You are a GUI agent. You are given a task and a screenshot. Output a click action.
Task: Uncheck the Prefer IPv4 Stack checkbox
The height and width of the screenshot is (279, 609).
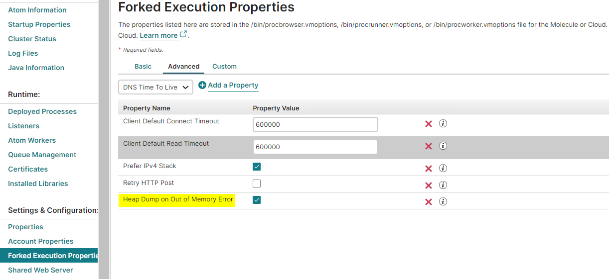click(x=257, y=167)
